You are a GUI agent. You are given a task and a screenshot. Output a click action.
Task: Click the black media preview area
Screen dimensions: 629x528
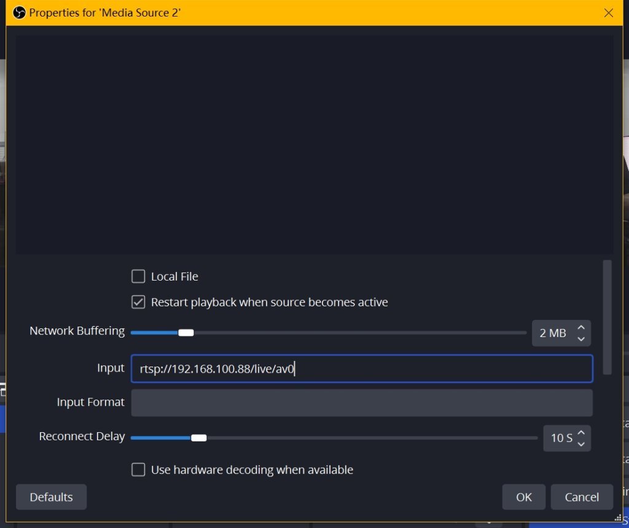[x=314, y=144]
